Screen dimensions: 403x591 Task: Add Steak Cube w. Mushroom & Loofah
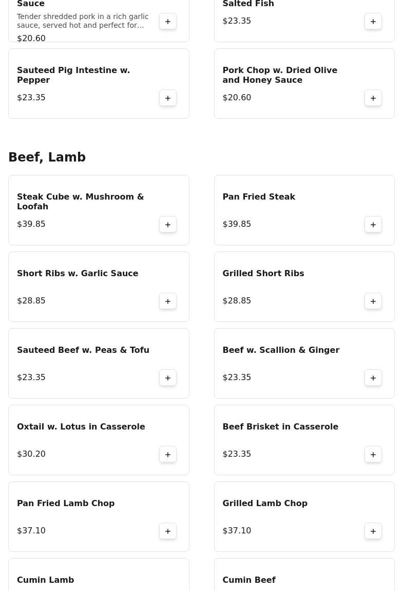(x=168, y=224)
